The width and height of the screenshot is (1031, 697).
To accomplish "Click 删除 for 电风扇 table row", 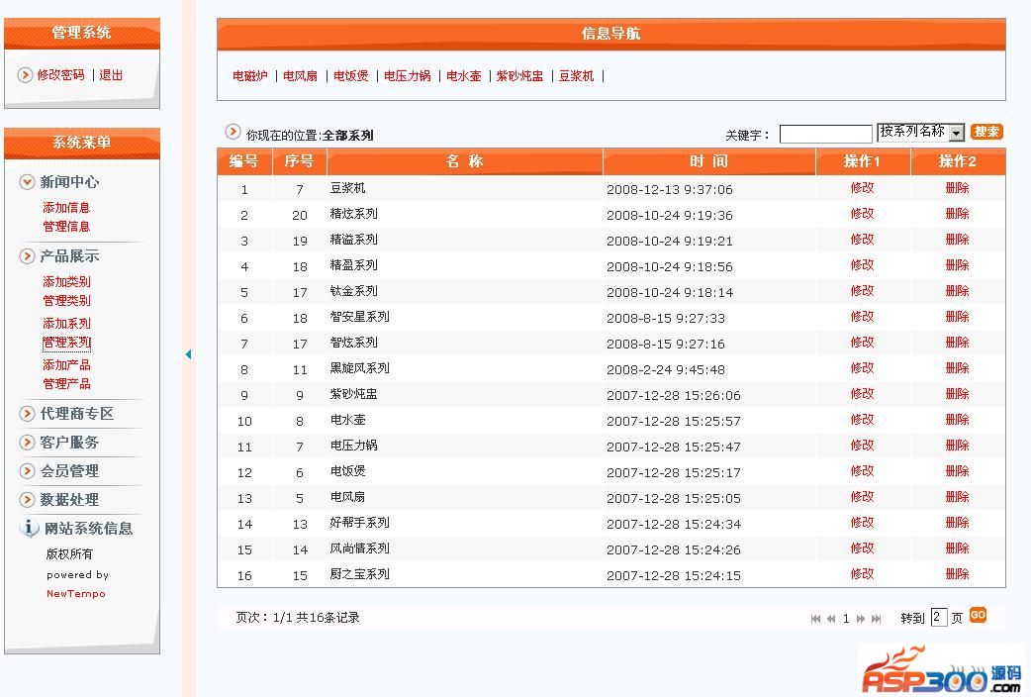I will pyautogui.click(x=958, y=496).
